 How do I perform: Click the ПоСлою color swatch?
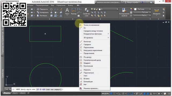(x=135, y=9)
